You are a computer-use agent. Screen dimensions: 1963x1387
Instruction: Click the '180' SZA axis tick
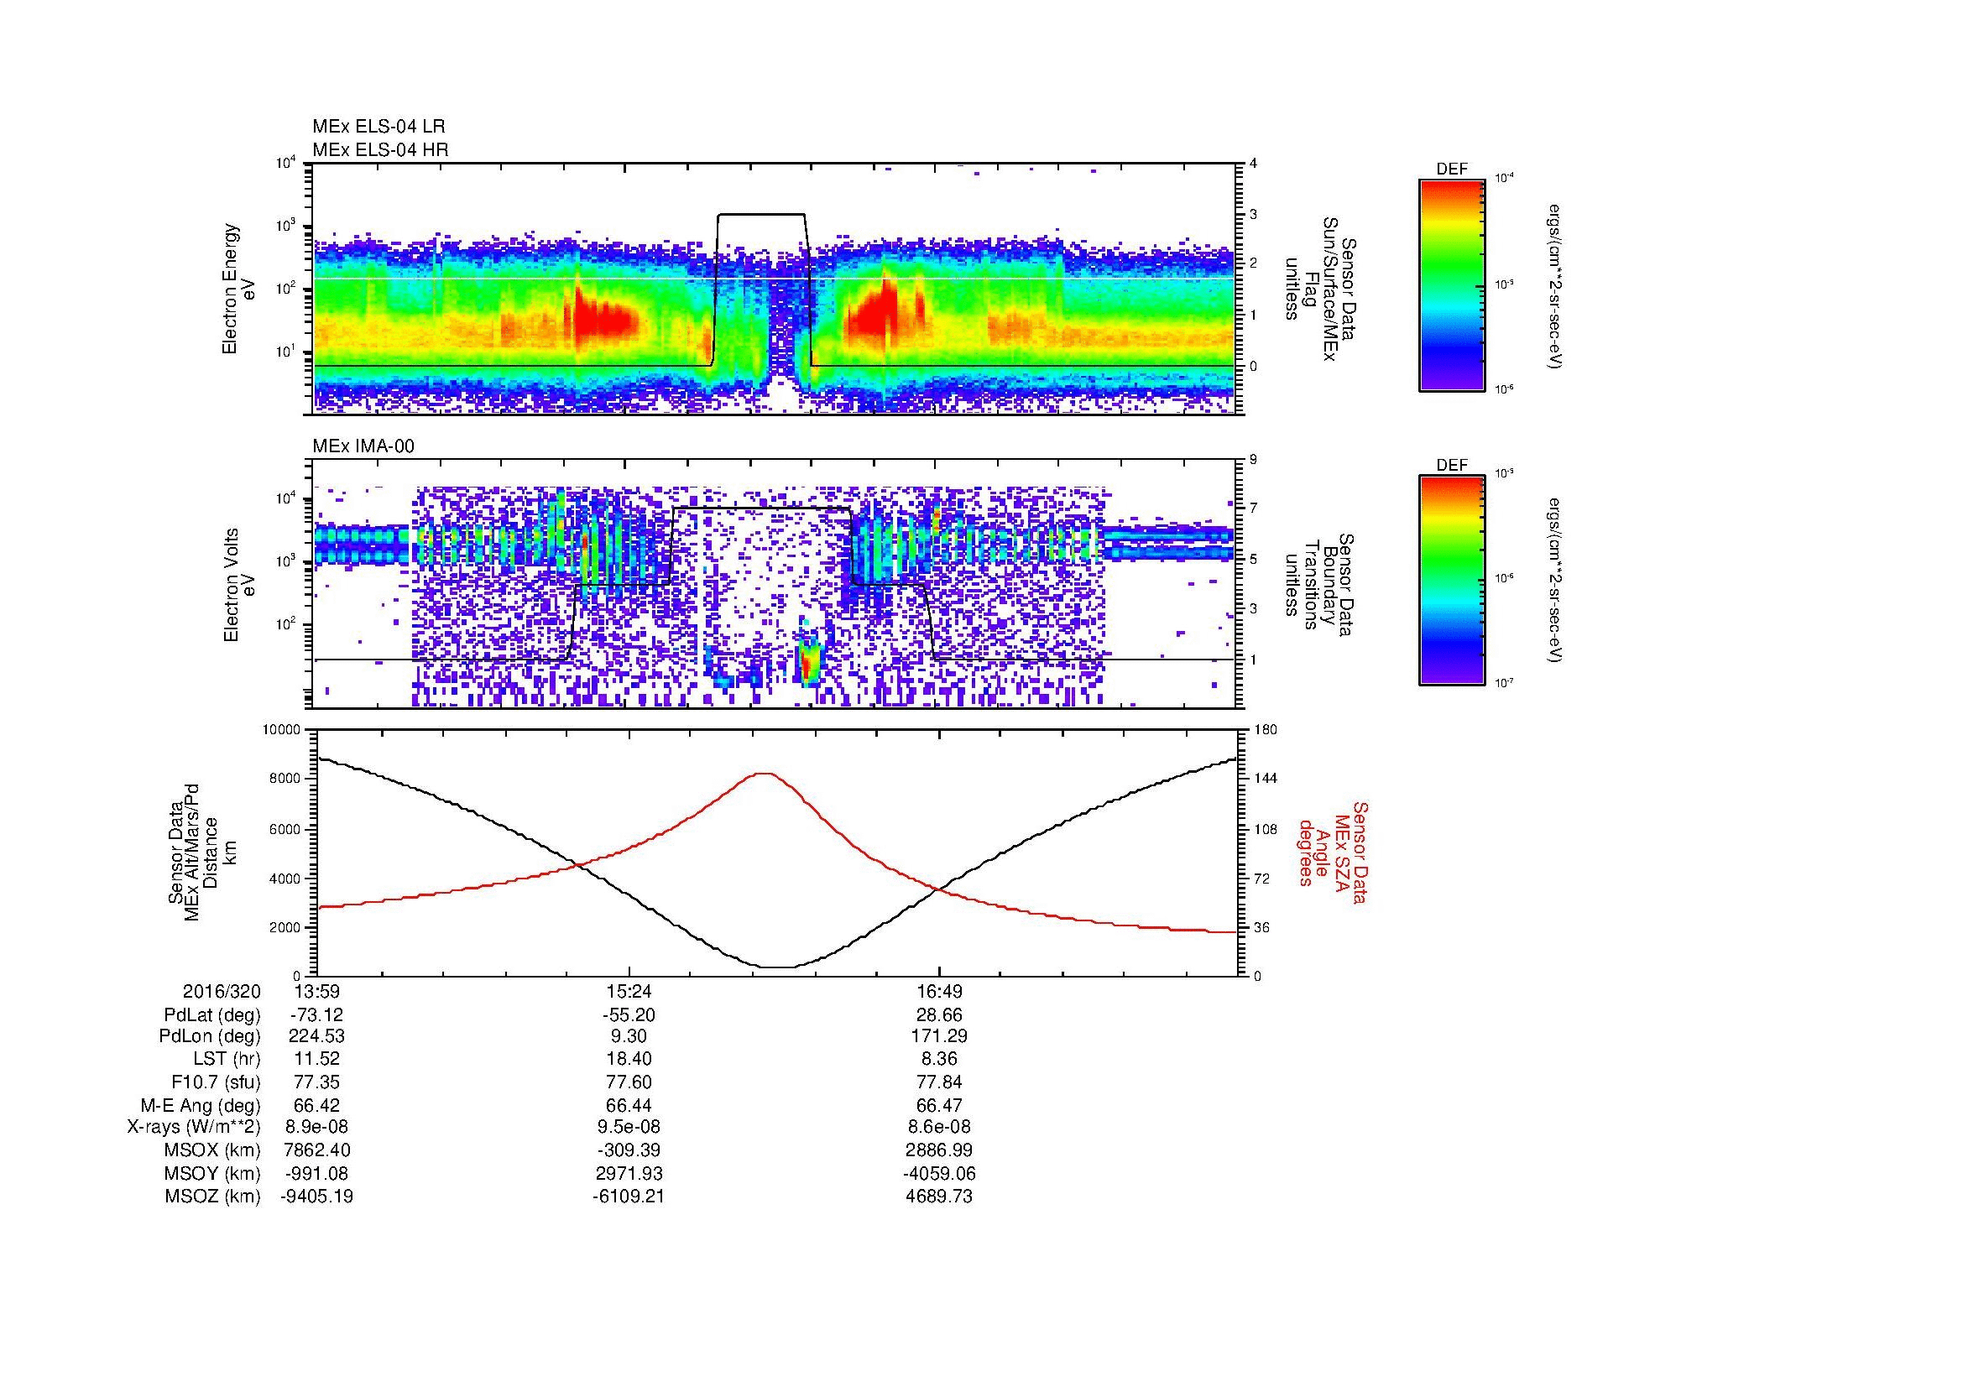pyautogui.click(x=1266, y=730)
